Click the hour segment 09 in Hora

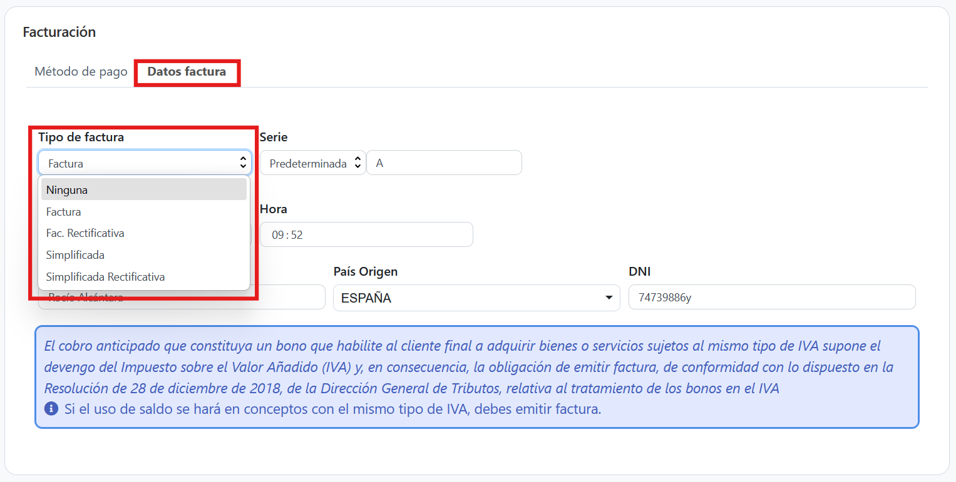coord(277,235)
